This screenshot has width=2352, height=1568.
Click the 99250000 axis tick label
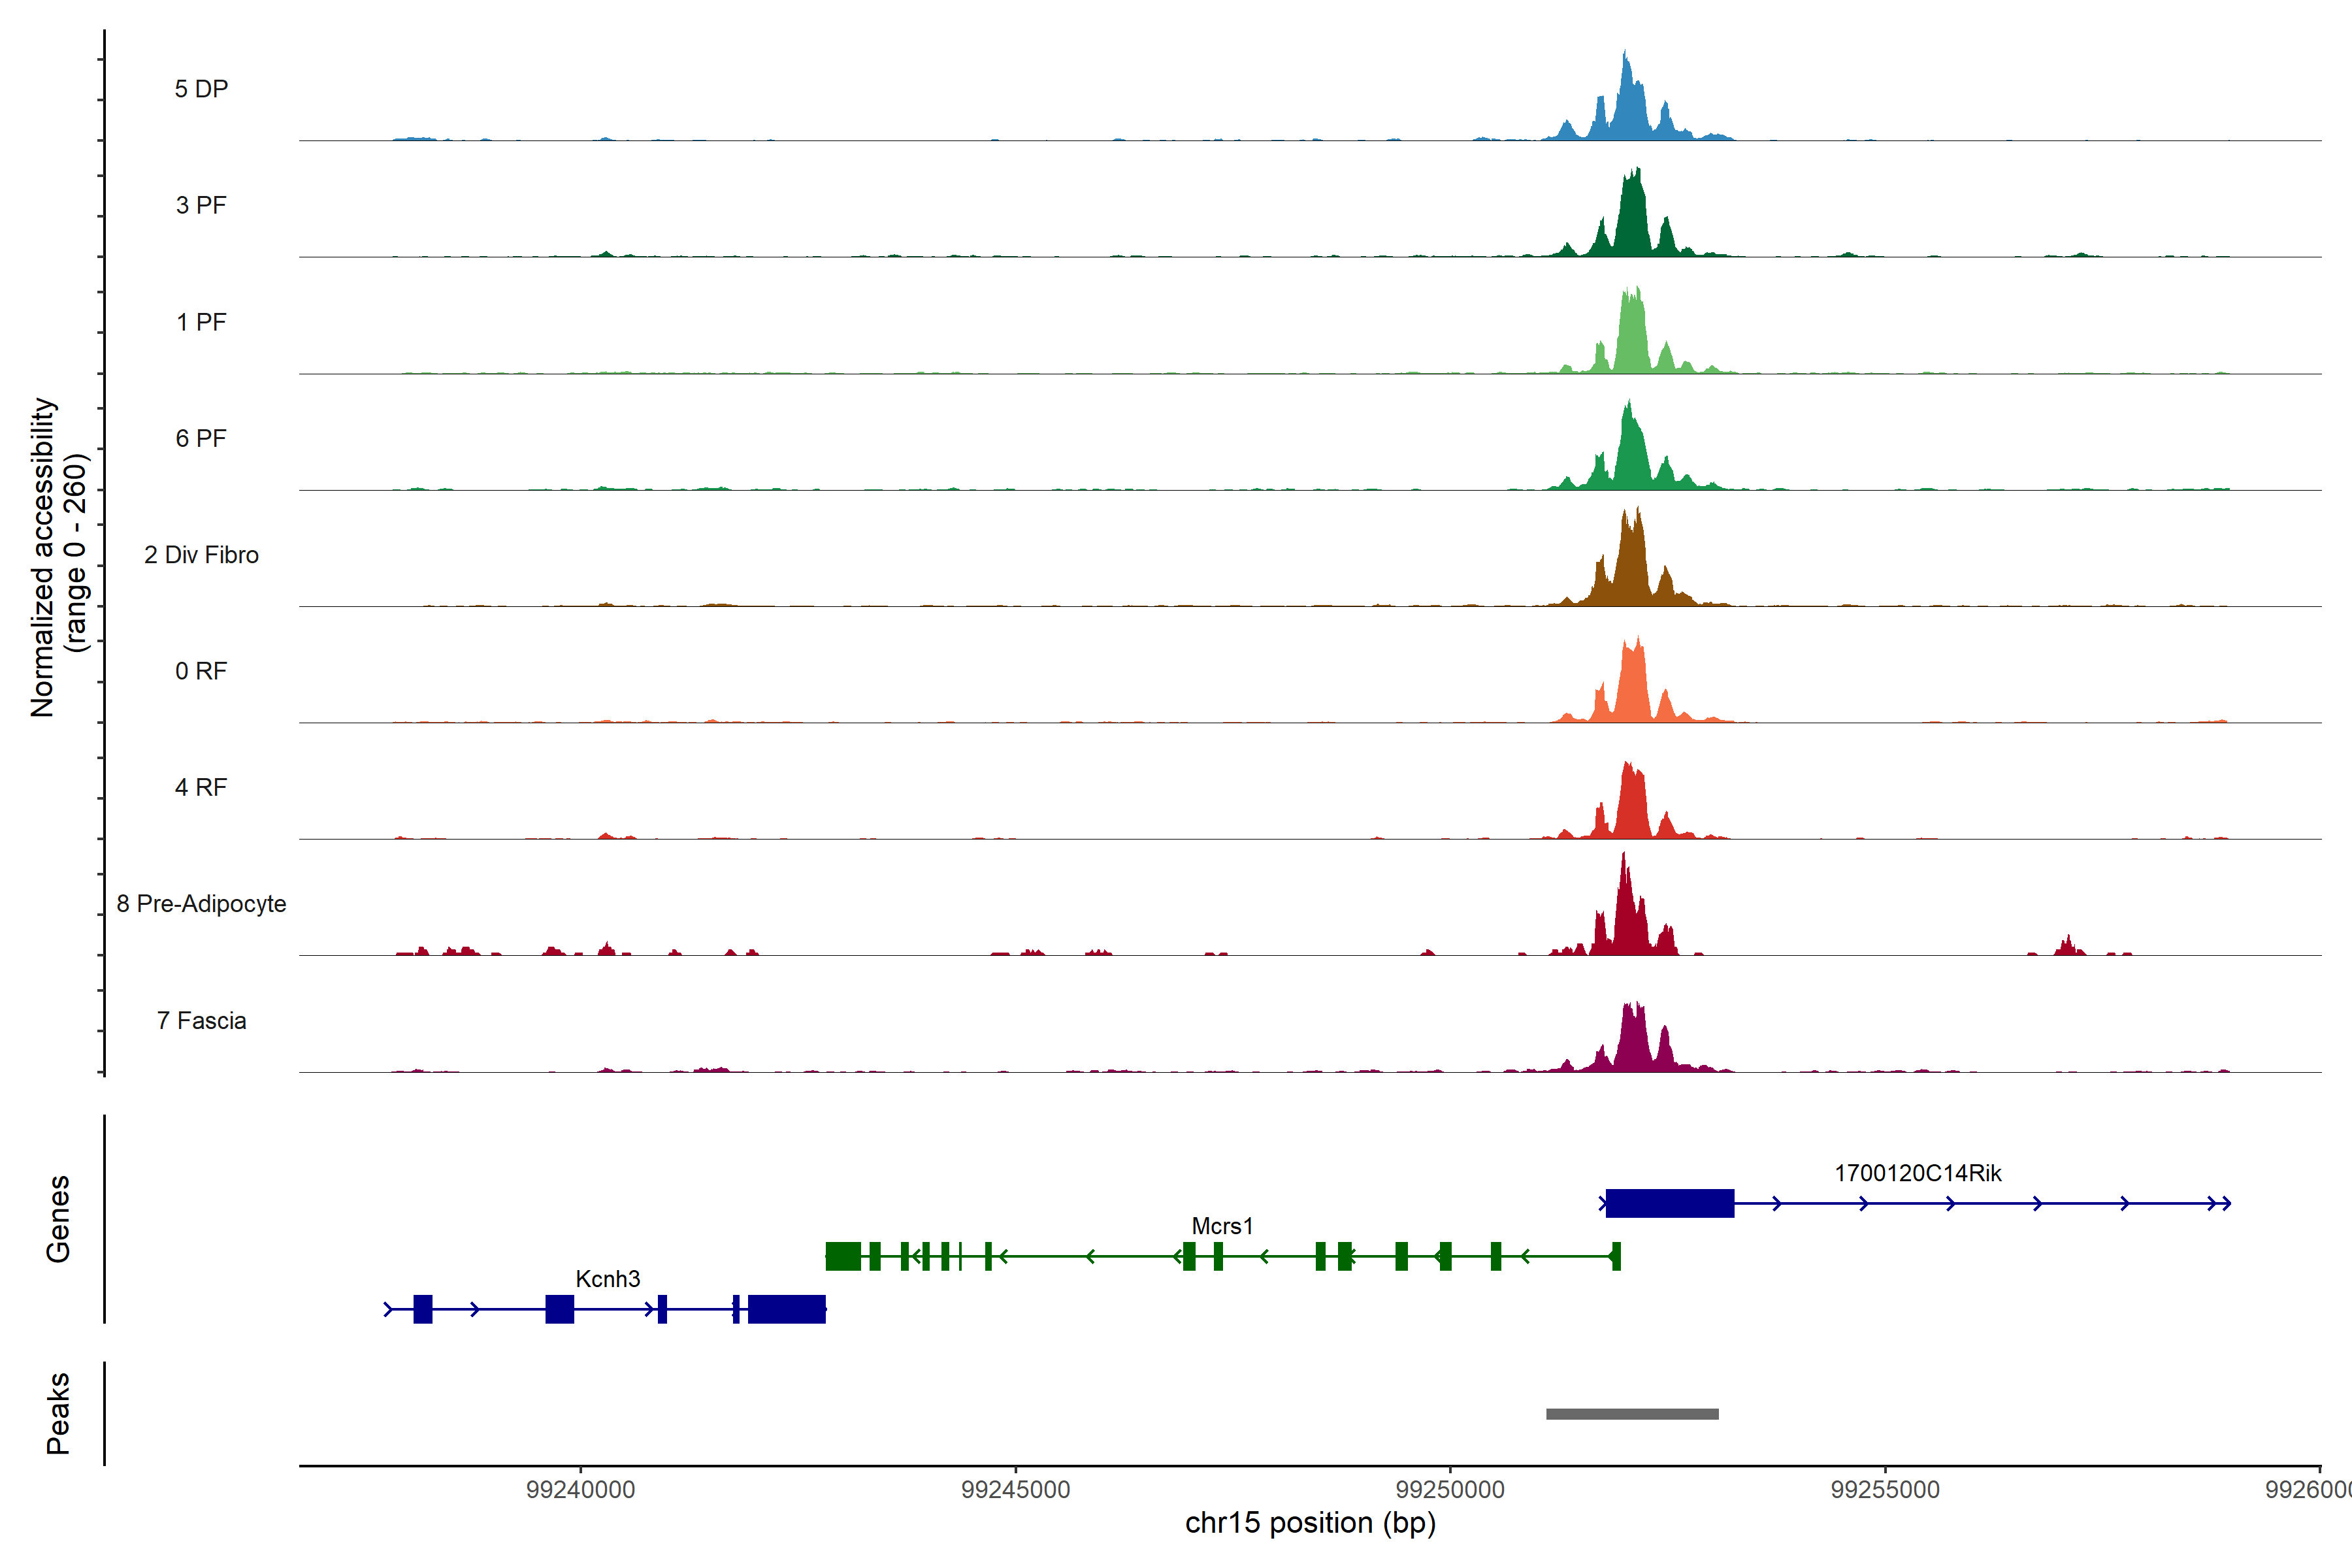[1450, 1490]
